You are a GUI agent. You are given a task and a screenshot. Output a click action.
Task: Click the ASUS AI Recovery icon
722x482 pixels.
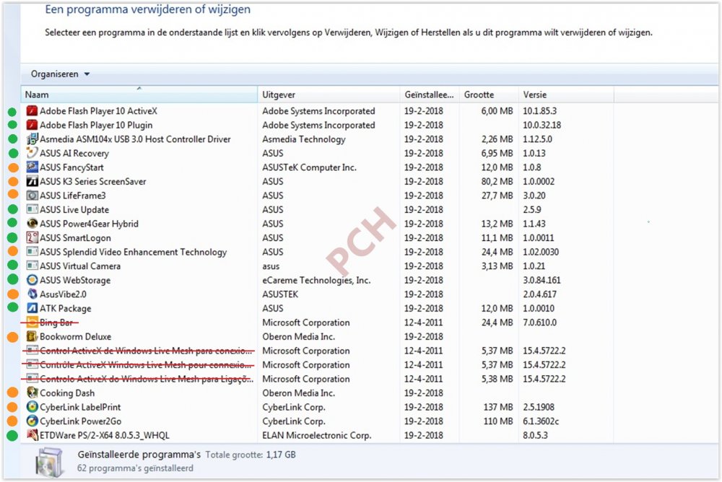(32, 153)
